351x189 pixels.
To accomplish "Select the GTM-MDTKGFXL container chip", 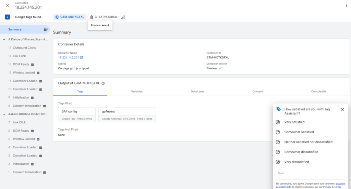I will tap(70, 17).
